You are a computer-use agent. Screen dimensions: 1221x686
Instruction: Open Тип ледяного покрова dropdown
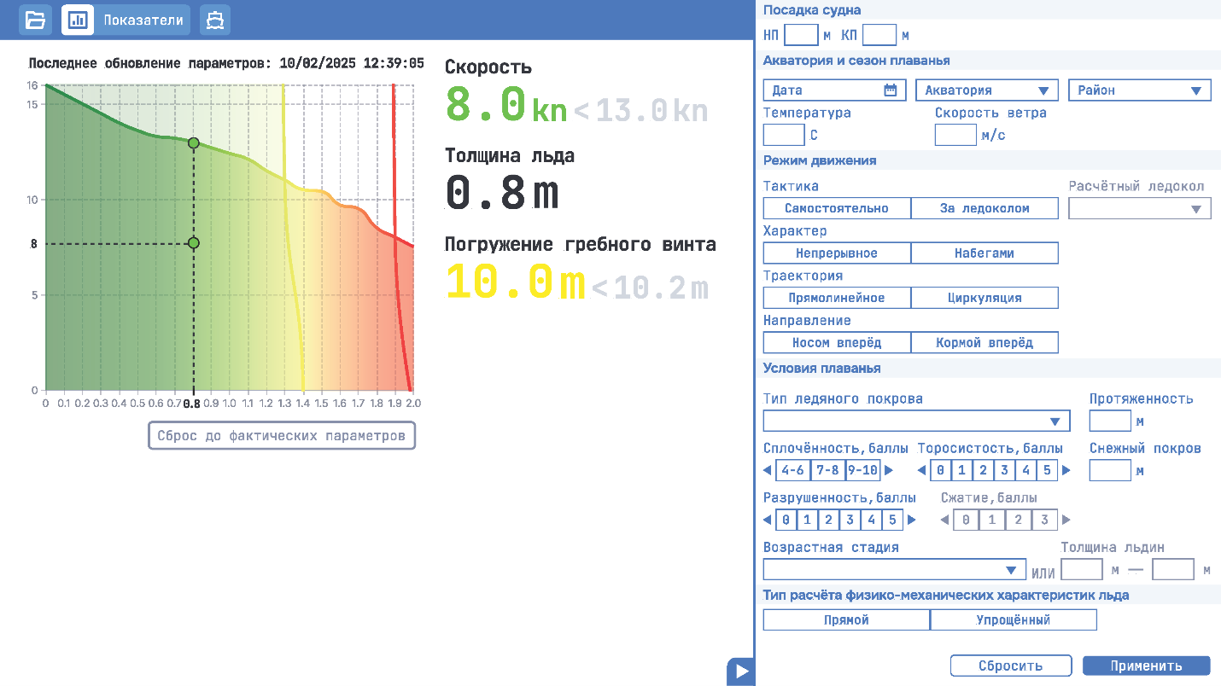[915, 421]
